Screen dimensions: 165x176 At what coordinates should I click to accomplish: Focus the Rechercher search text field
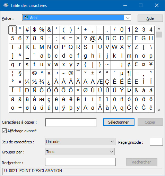[x=80, y=162]
